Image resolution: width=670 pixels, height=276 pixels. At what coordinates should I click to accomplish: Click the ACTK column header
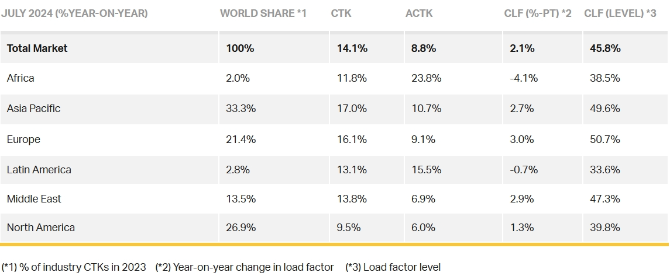point(419,13)
